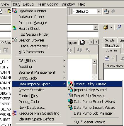Screen dimensions: 124x126
Task: Expand the Auditing submenu
Action: pos(40,67)
